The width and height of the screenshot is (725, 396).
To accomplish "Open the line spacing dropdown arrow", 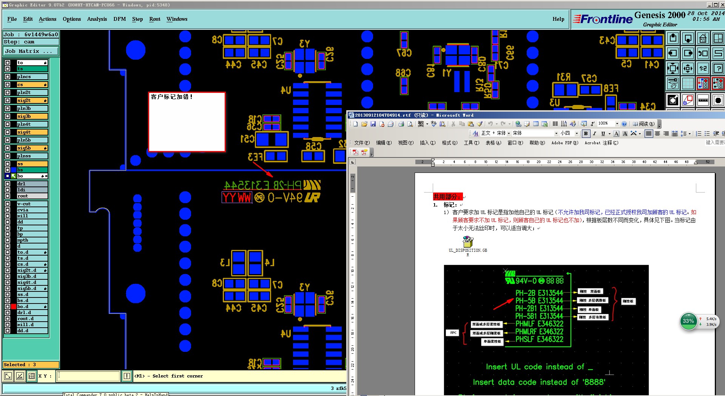I will click(690, 134).
